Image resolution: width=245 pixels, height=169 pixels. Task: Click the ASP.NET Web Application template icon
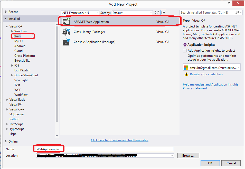66,22
